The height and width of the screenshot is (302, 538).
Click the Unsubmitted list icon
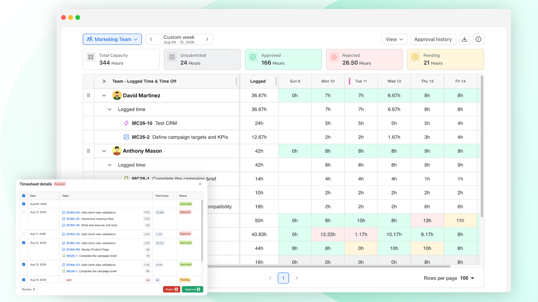pyautogui.click(x=172, y=57)
